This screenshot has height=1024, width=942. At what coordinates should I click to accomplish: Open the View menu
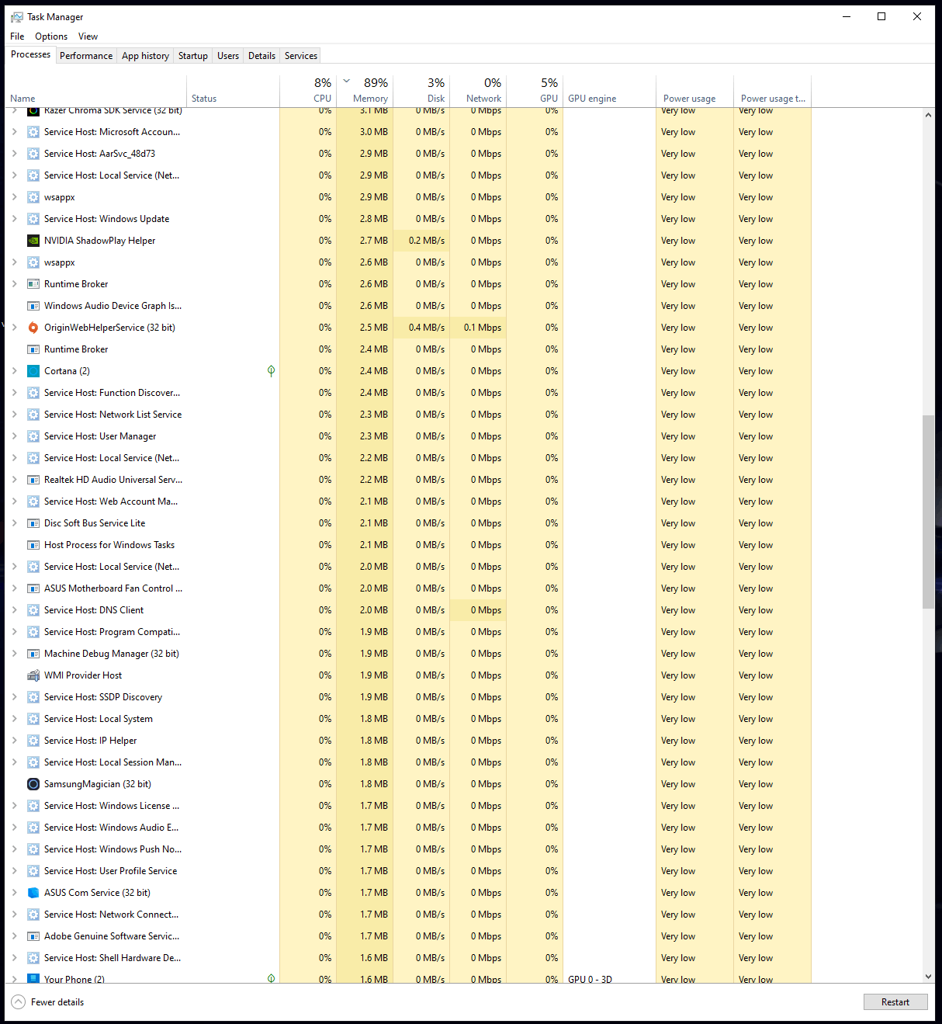(88, 36)
